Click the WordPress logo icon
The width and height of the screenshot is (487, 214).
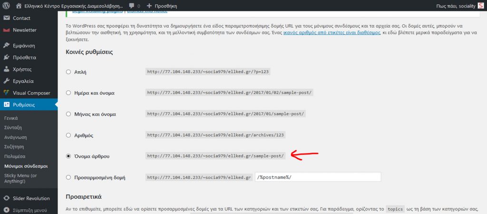(x=6, y=6)
